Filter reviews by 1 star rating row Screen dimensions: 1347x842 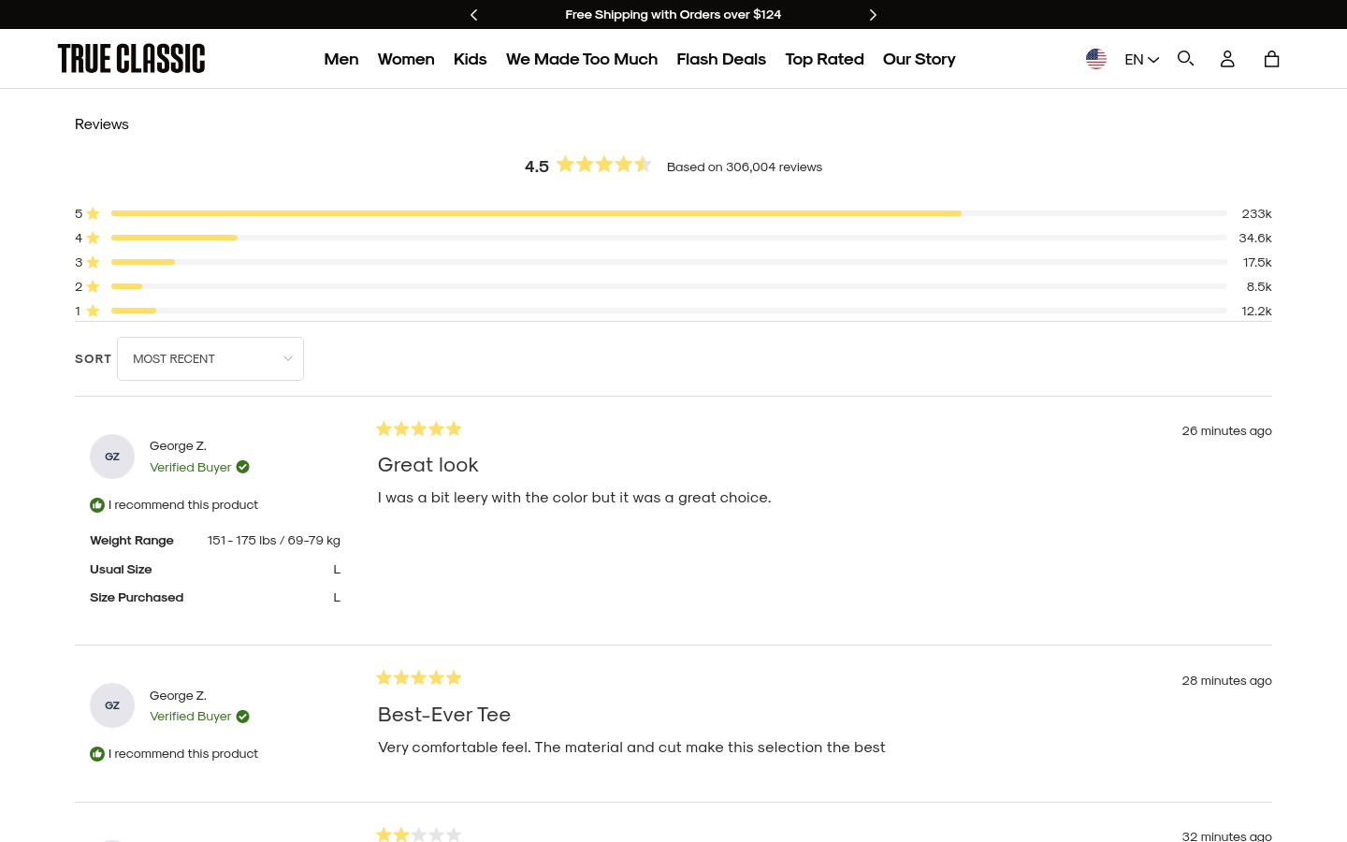coord(673,311)
